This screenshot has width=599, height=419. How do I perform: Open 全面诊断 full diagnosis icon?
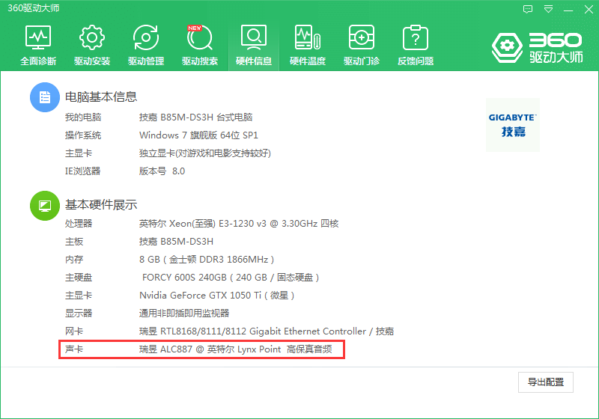[x=38, y=45]
